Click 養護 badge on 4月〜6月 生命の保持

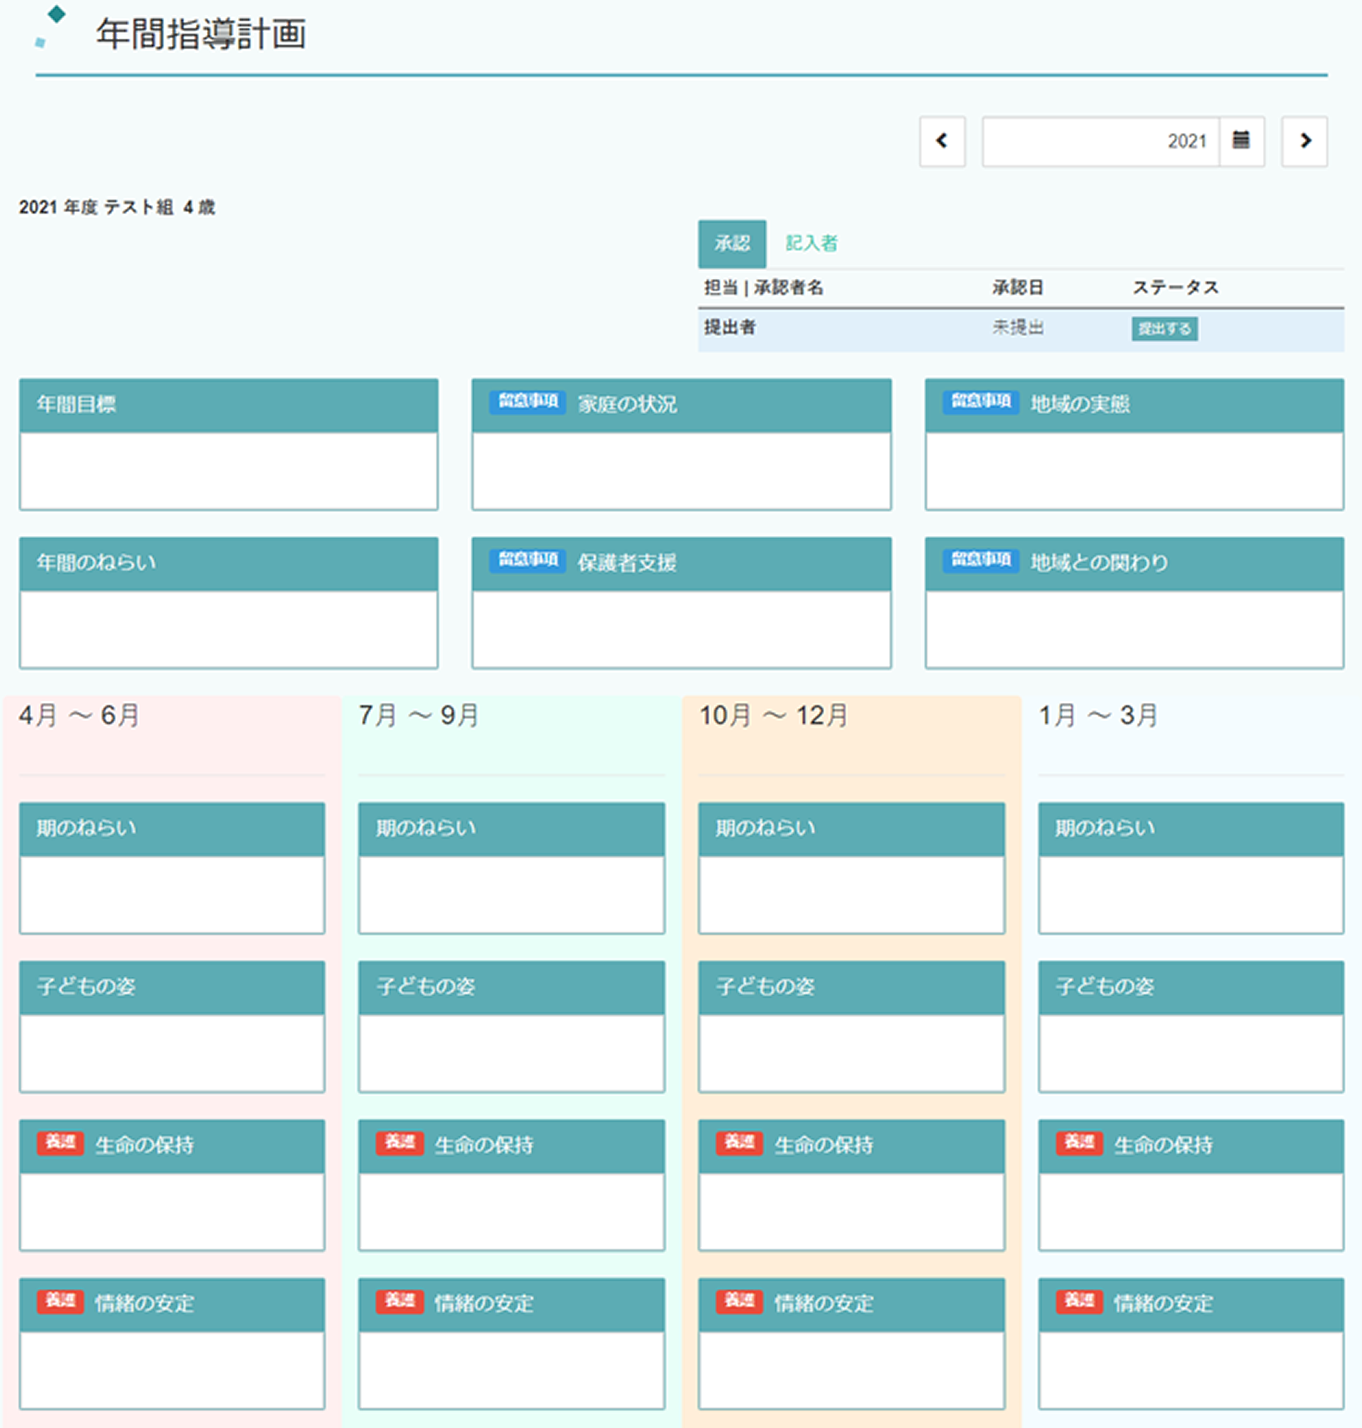tap(60, 1142)
